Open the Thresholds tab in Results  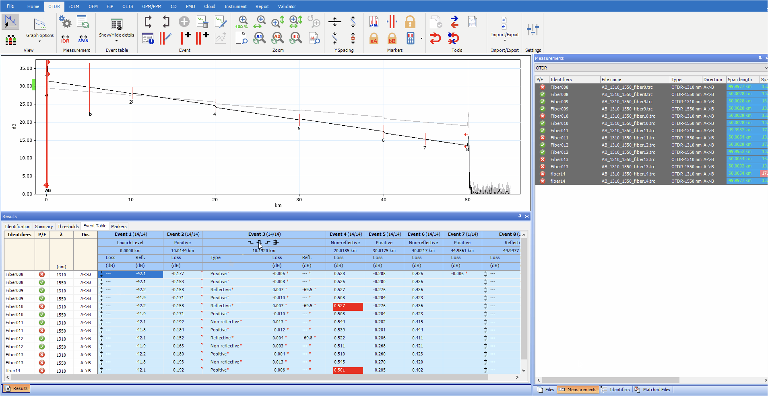(68, 227)
